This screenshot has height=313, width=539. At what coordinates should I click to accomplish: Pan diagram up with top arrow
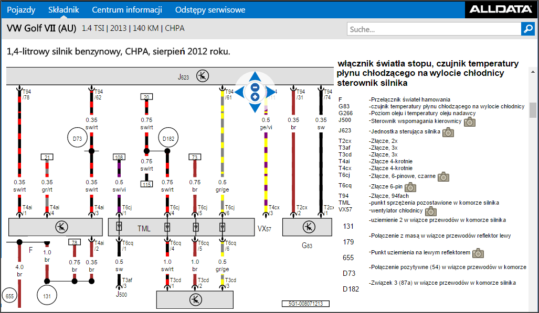(255, 76)
